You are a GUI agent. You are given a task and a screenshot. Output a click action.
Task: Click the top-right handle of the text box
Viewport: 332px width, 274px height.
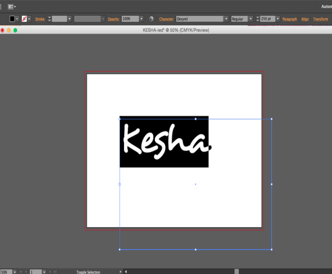271,119
